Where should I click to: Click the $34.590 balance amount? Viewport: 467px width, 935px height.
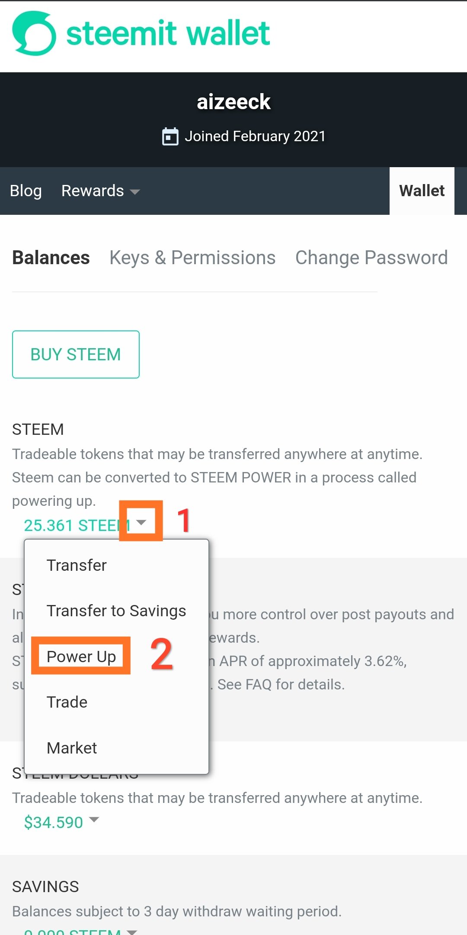tap(53, 822)
